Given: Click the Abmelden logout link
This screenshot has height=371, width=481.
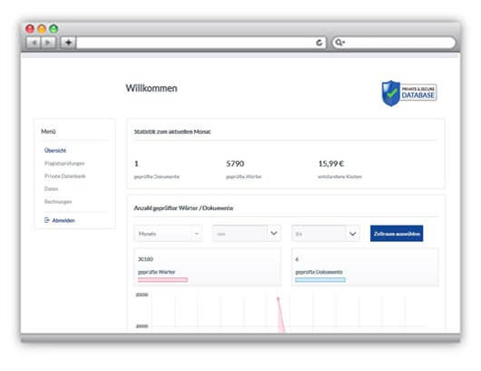Looking at the screenshot, I should 64,220.
